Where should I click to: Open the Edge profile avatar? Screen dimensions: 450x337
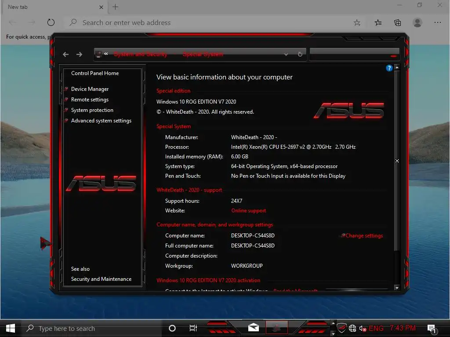tap(417, 22)
